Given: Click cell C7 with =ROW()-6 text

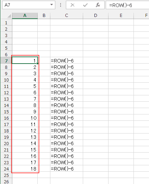Looking at the screenshot, I should 67,61.
